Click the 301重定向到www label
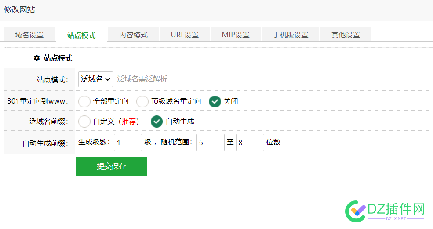The width and height of the screenshot is (433, 229). pyautogui.click(x=38, y=101)
